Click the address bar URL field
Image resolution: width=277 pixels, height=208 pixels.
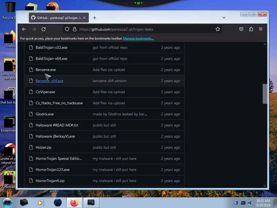[142, 29]
